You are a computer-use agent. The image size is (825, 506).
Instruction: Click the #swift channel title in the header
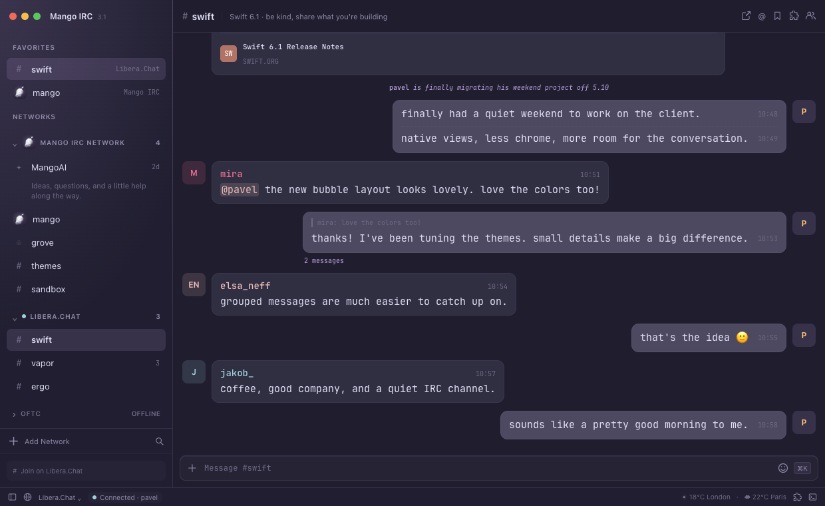pos(198,17)
